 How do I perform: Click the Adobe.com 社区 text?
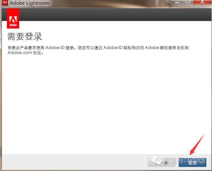pos(26,53)
